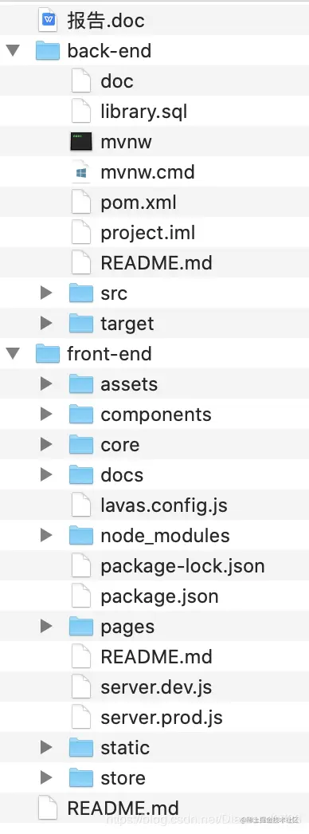Select server.prod.js in the list
The width and height of the screenshot is (309, 834).
click(x=162, y=718)
